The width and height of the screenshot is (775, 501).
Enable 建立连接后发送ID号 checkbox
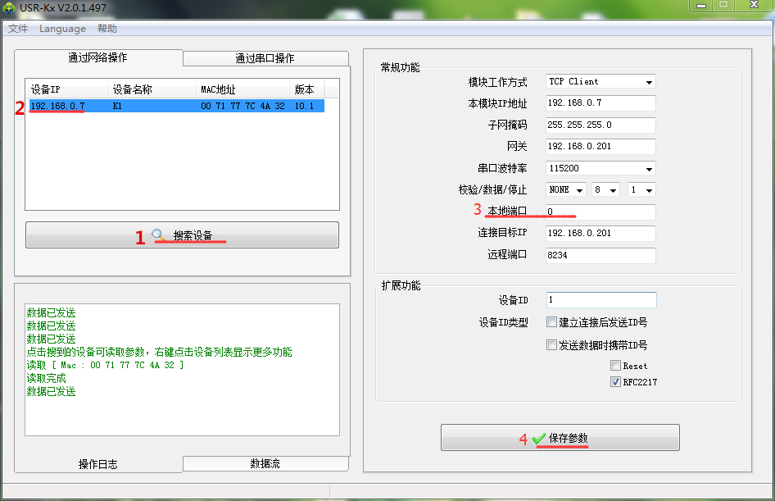tap(552, 322)
